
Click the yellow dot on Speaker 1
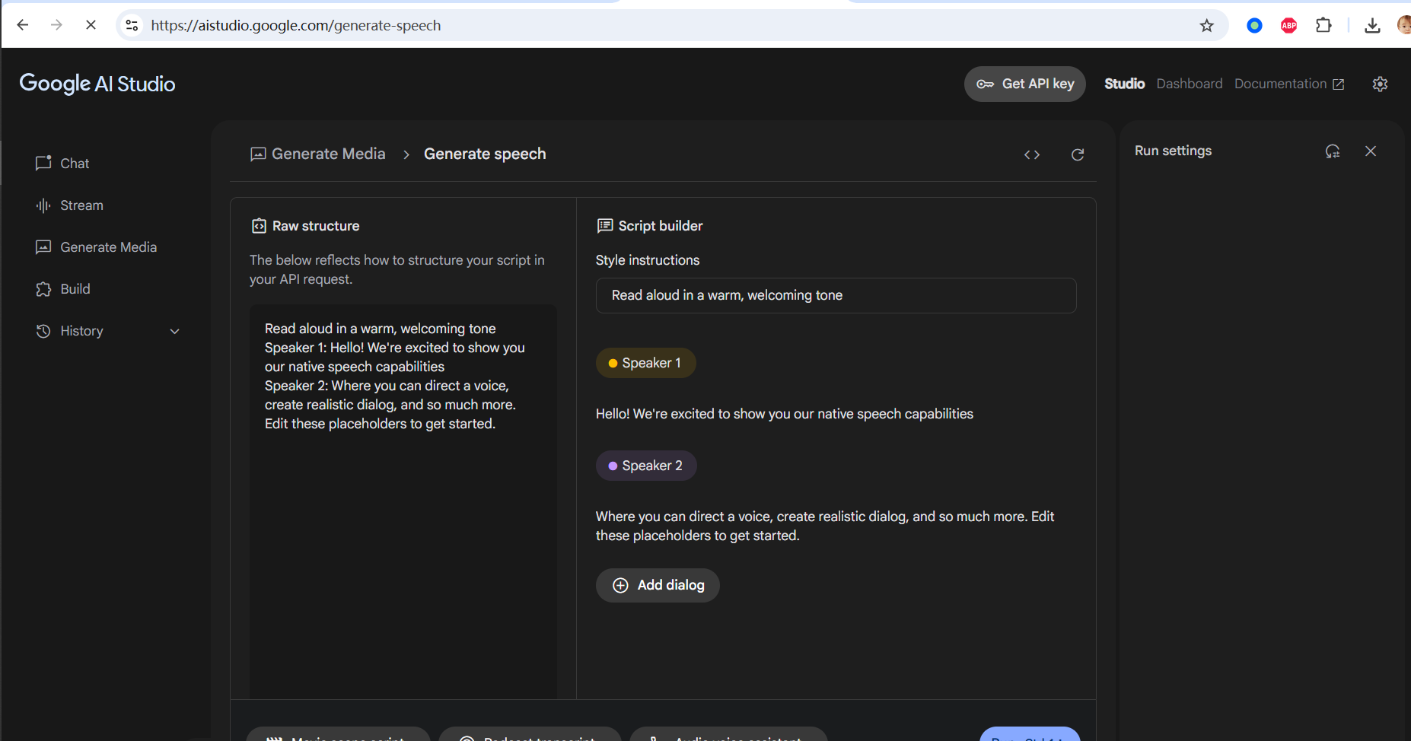pyautogui.click(x=613, y=364)
